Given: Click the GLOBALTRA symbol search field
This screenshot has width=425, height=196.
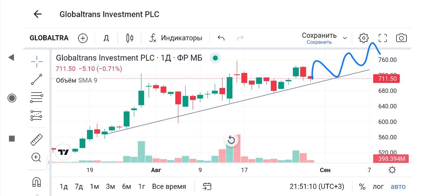Looking at the screenshot, I should tap(49, 38).
